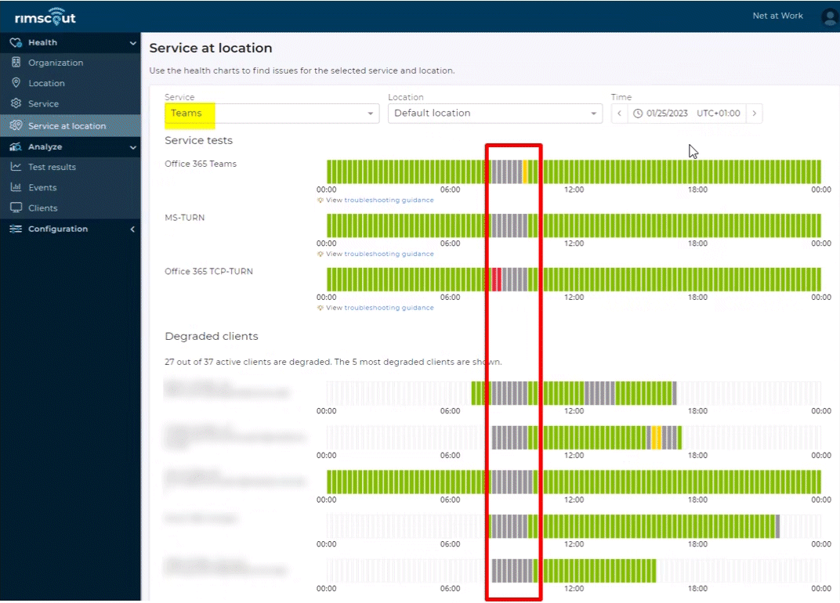Open the Service dropdown showing Teams

272,113
